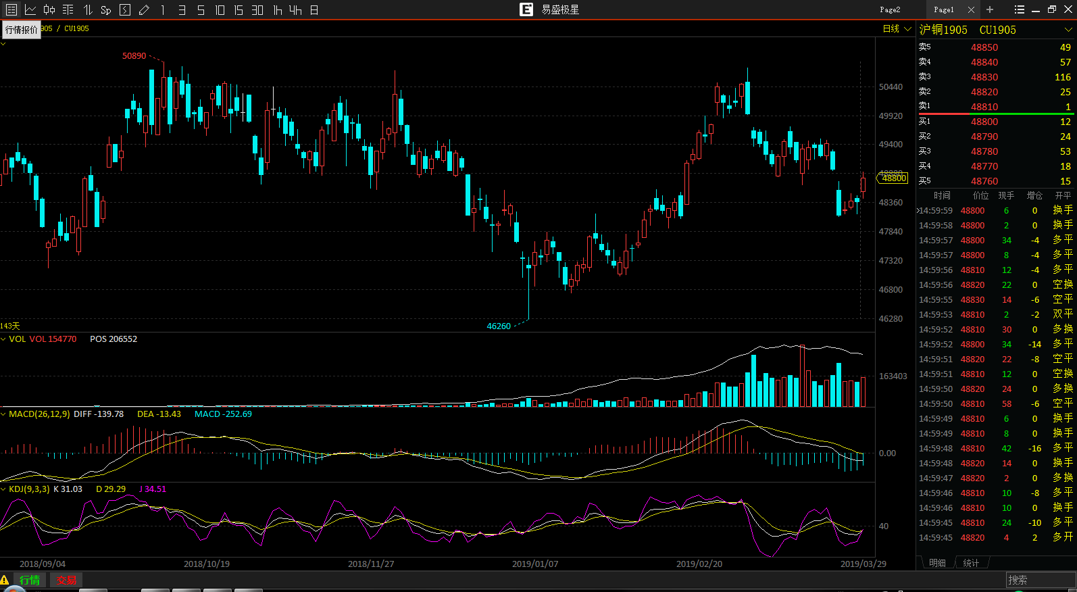The height and width of the screenshot is (592, 1077).
Task: Select the candlestick chart icon
Action: [49, 9]
